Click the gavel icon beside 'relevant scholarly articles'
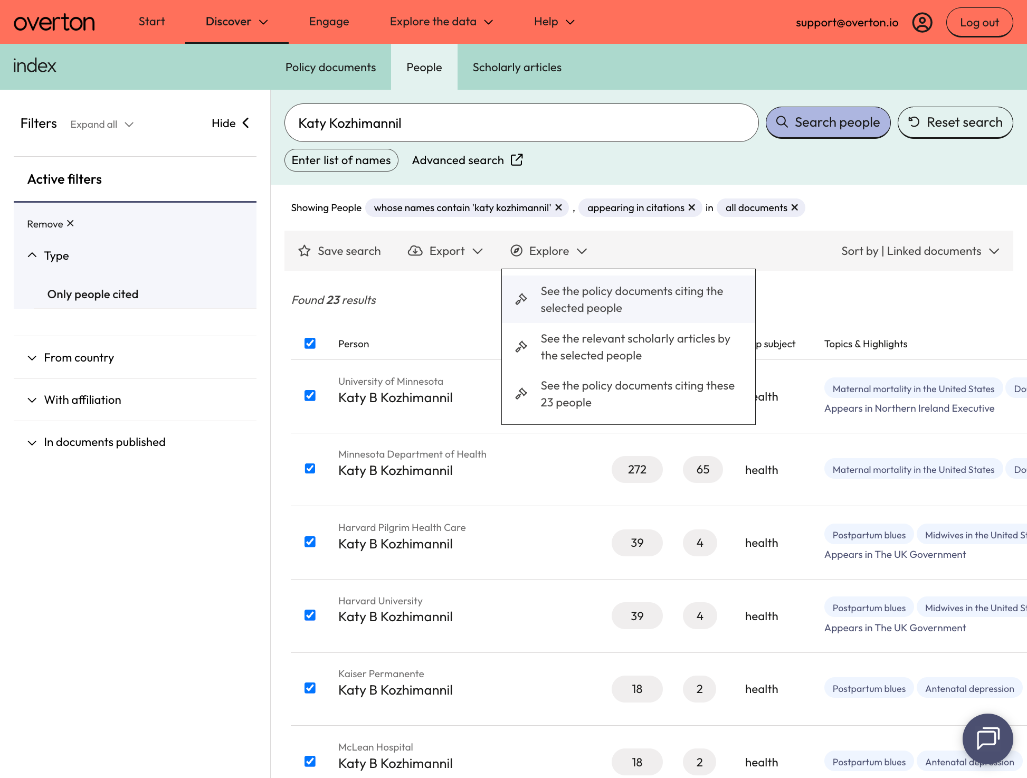Image resolution: width=1027 pixels, height=778 pixels. pyautogui.click(x=521, y=347)
